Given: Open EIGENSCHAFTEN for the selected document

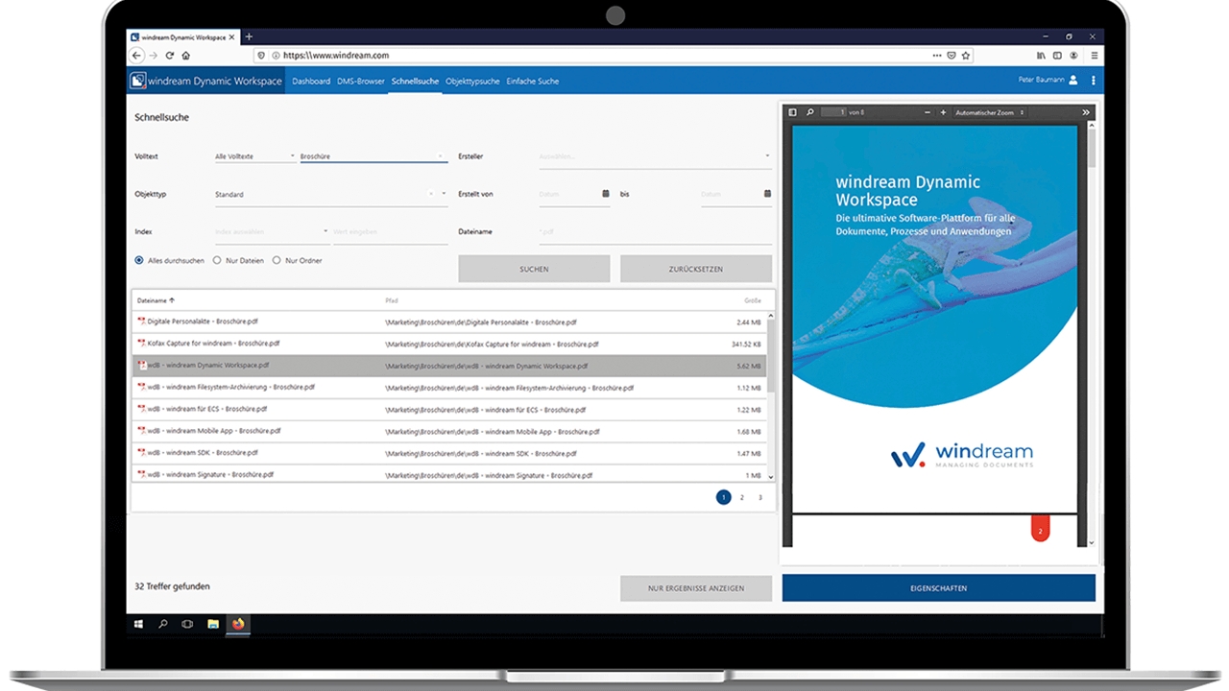Looking at the screenshot, I should pyautogui.click(x=938, y=588).
